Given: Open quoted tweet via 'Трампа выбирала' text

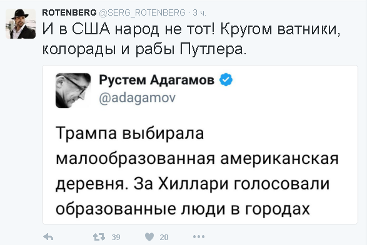Looking at the screenshot, I should pyautogui.click(x=130, y=133).
